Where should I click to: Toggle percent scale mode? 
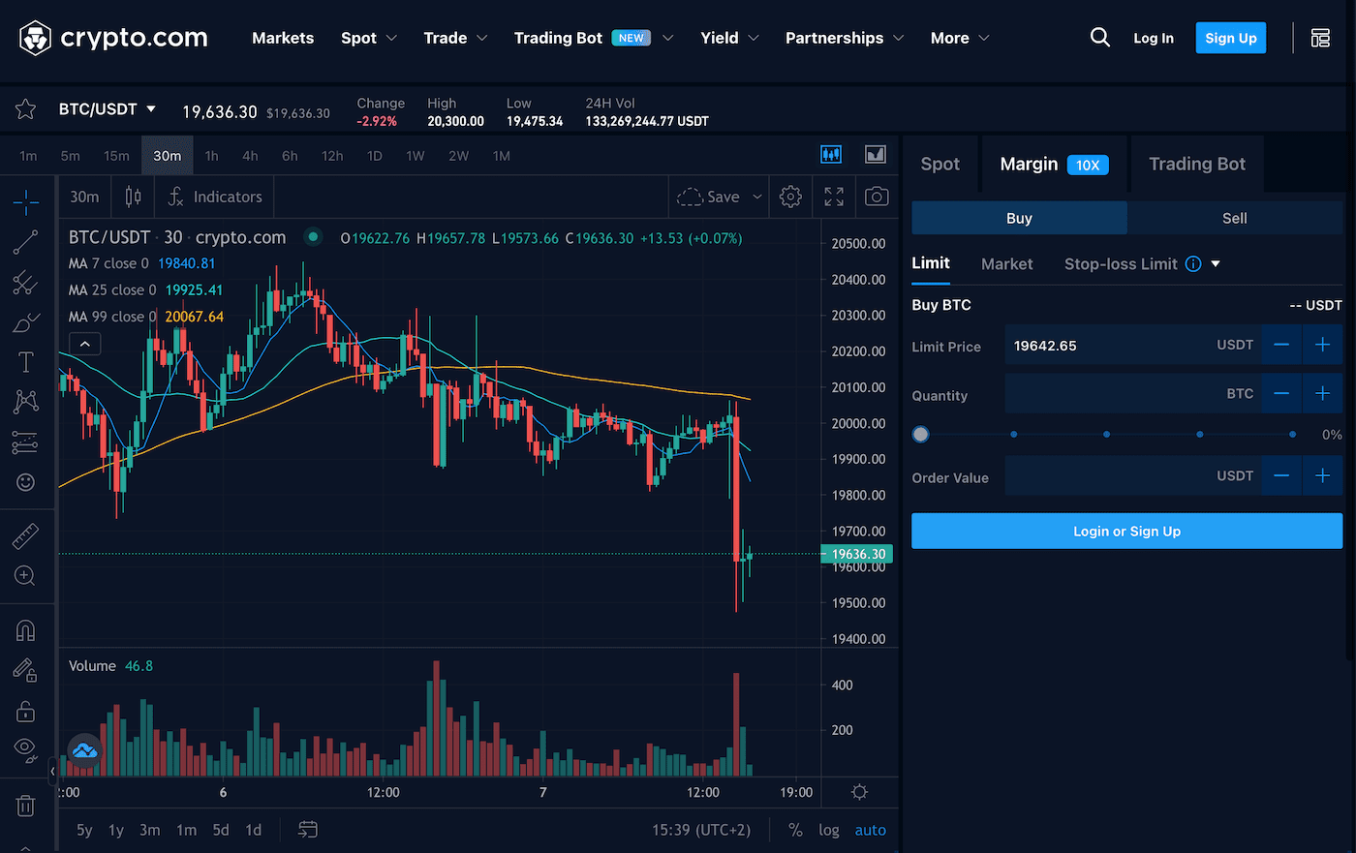point(795,830)
